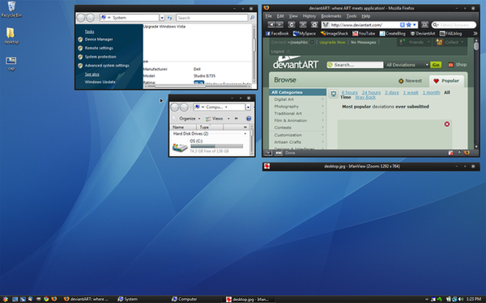Open the FaceBook bookmark in Firefox

coord(277,33)
